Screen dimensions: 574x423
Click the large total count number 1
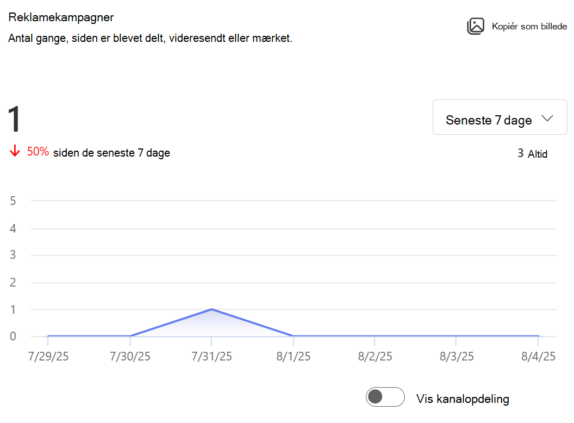pyautogui.click(x=14, y=119)
